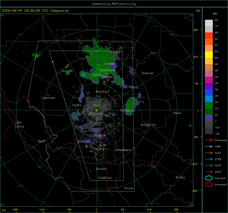Click the asterisk marker above Limestone
This screenshot has height=213, width=228.
pyautogui.click(x=48, y=95)
